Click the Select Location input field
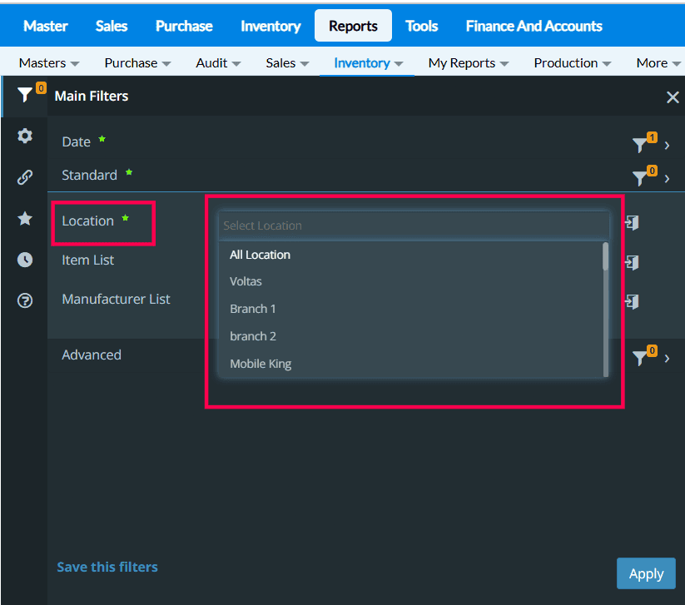This screenshot has width=685, height=605. [x=414, y=226]
